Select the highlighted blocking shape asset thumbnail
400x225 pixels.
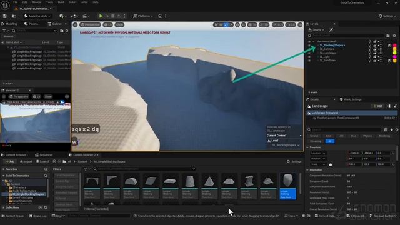287,186
